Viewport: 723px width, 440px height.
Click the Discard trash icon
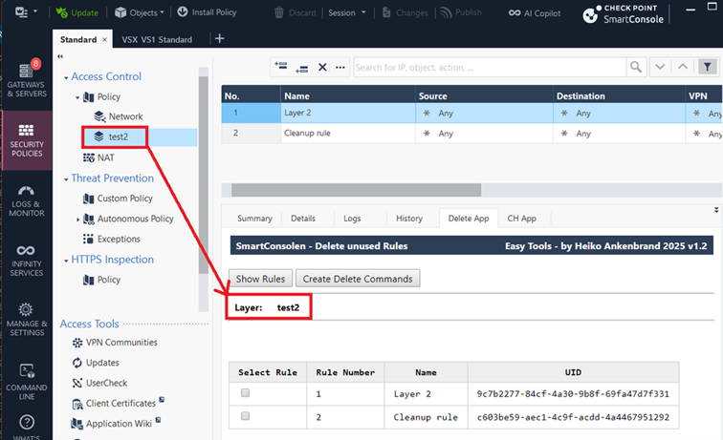(x=279, y=12)
